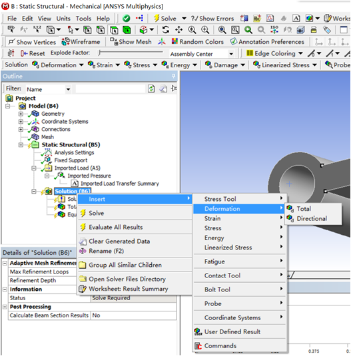The height and width of the screenshot is (356, 351).
Task: Click the User Defined Result icon
Action: (198, 331)
